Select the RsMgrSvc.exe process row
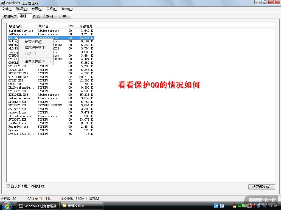Image resolution: width=281 pixels, height=210 pixels. [51, 127]
